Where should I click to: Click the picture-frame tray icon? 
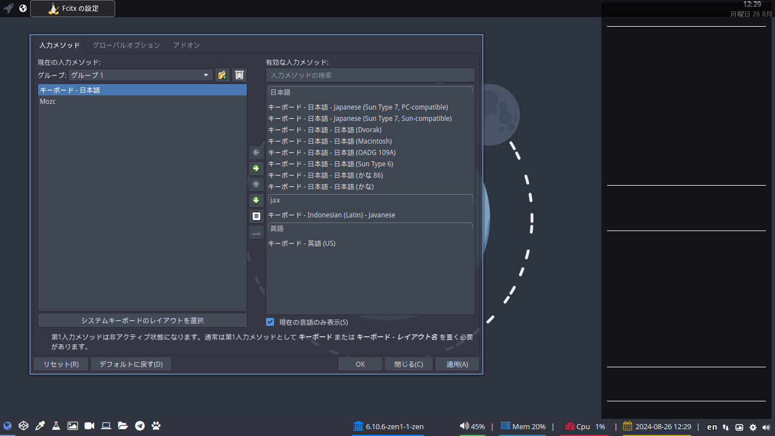tap(739, 427)
